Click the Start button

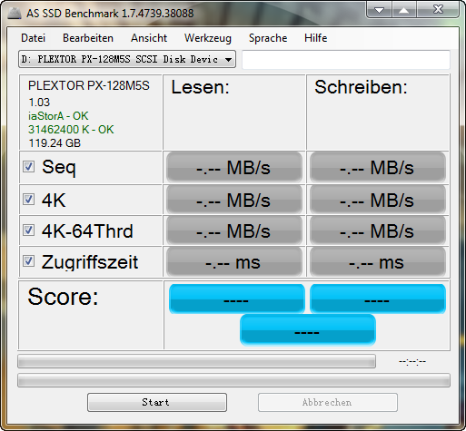[x=157, y=402]
